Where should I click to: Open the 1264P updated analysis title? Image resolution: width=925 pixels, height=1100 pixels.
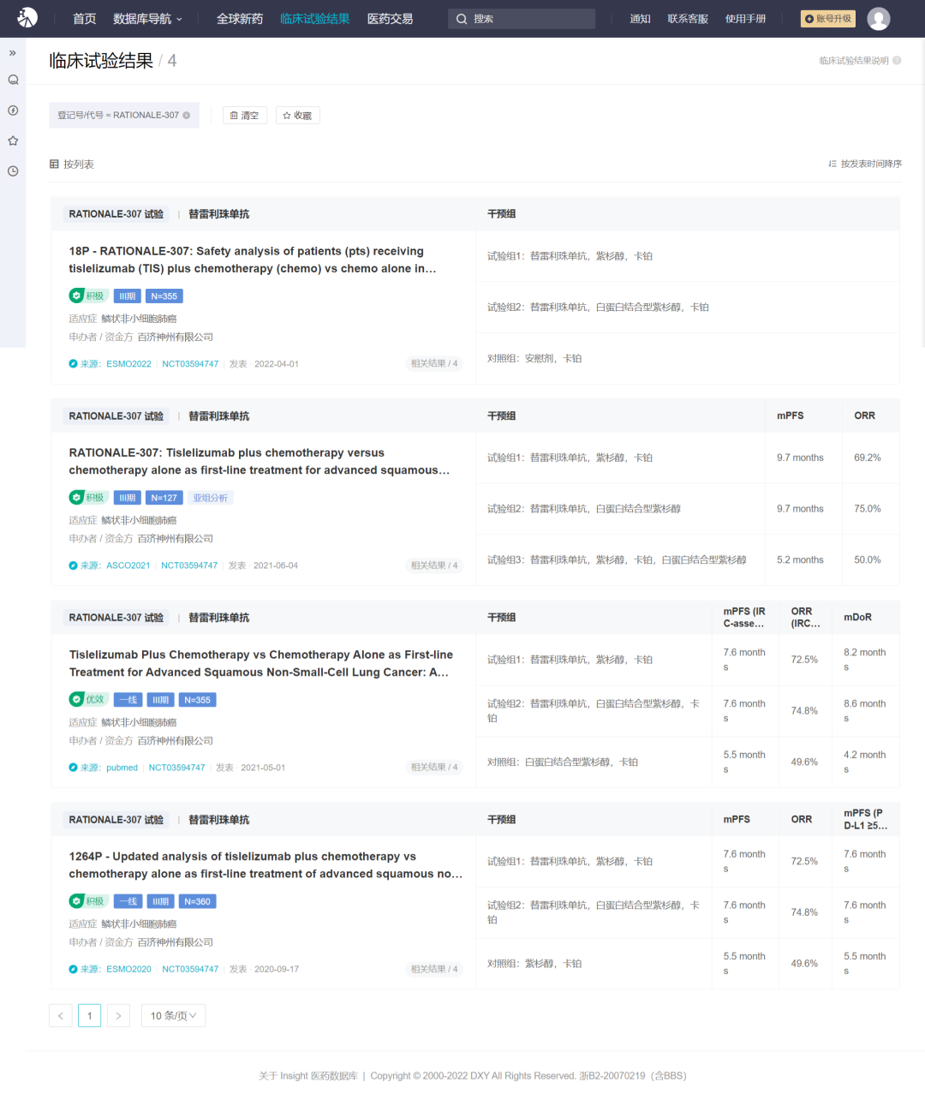click(x=266, y=865)
